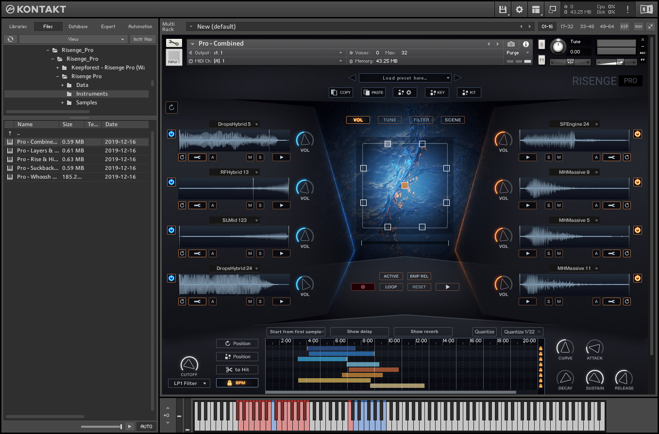Click the Tune knob

558,47
